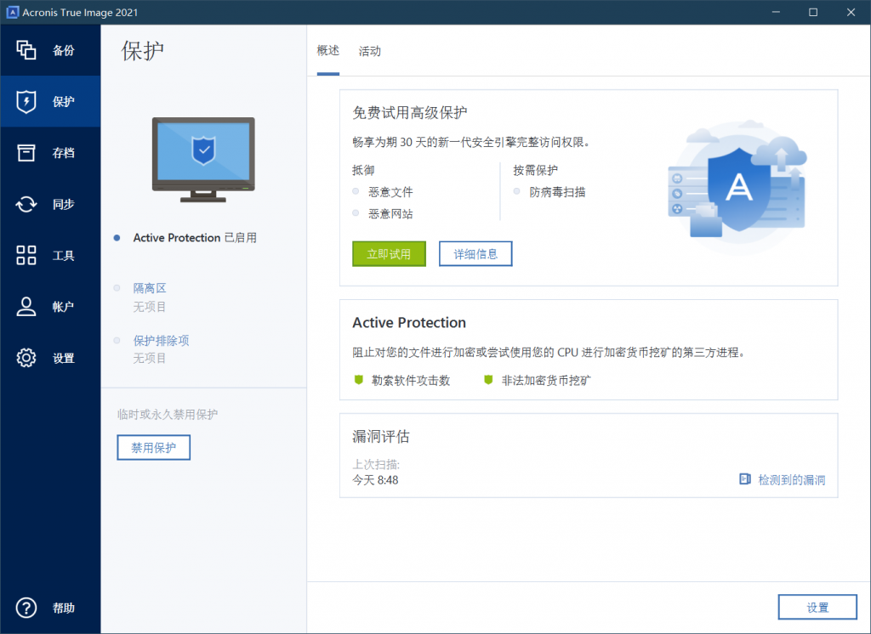Image resolution: width=871 pixels, height=634 pixels.
Task: Open the 备份 backup section icon
Action: tap(26, 50)
